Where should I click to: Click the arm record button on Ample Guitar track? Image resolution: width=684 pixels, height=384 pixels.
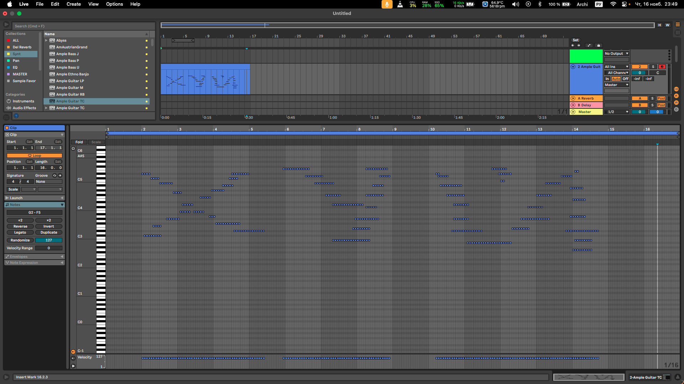click(662, 67)
